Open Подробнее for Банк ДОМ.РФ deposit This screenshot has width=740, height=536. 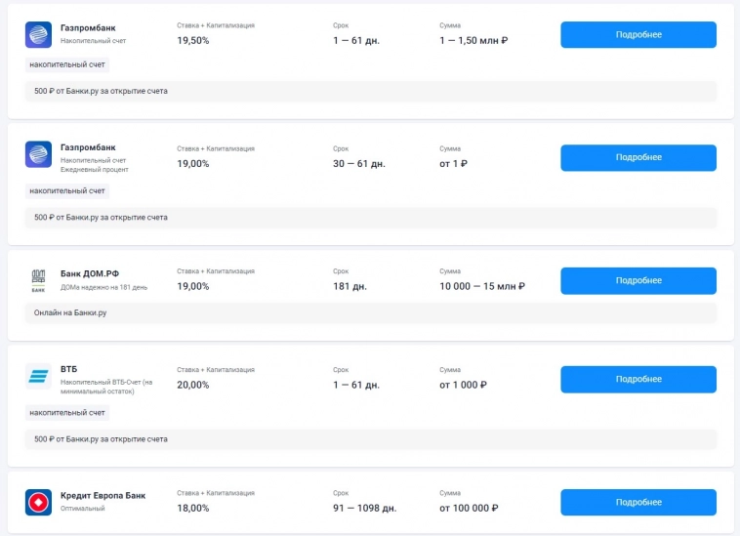(637, 281)
